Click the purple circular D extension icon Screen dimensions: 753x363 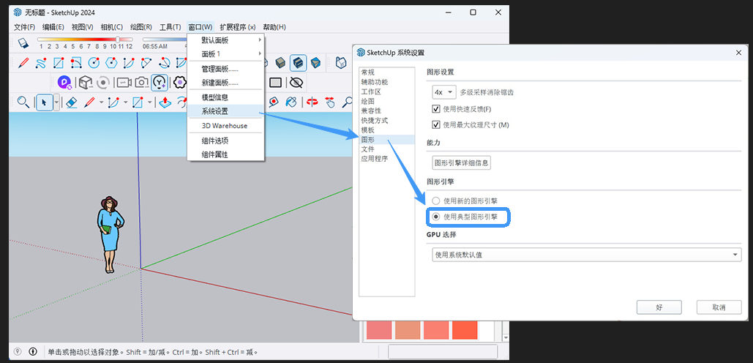click(x=65, y=83)
